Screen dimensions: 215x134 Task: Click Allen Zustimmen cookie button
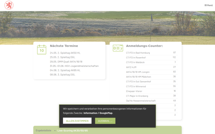(x=77, y=121)
